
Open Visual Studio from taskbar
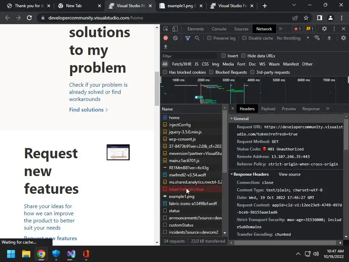71,254
